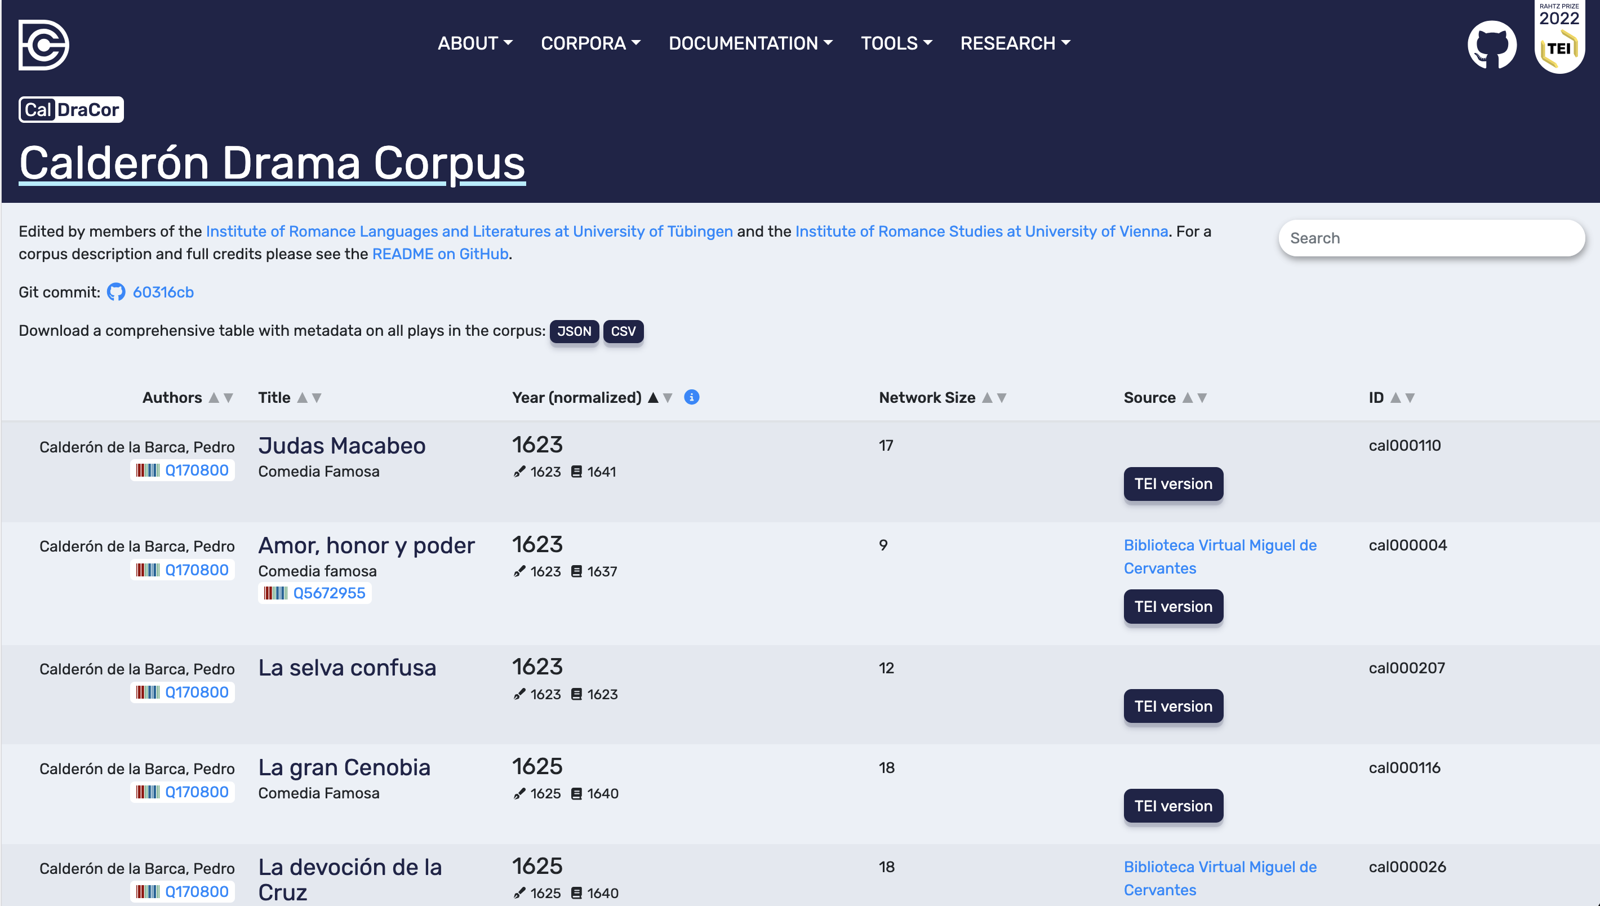This screenshot has height=906, width=1600.
Task: Click the DraCor logo icon
Action: pos(43,45)
